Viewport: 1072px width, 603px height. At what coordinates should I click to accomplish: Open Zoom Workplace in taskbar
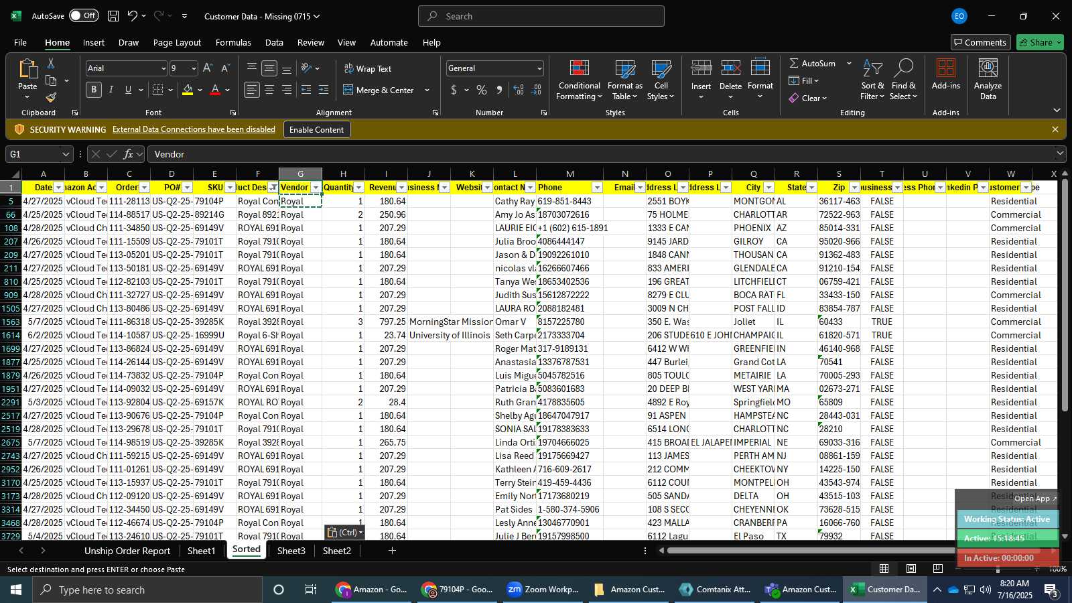tap(543, 590)
